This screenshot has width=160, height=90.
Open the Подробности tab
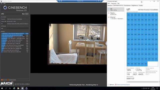coord(134,5)
